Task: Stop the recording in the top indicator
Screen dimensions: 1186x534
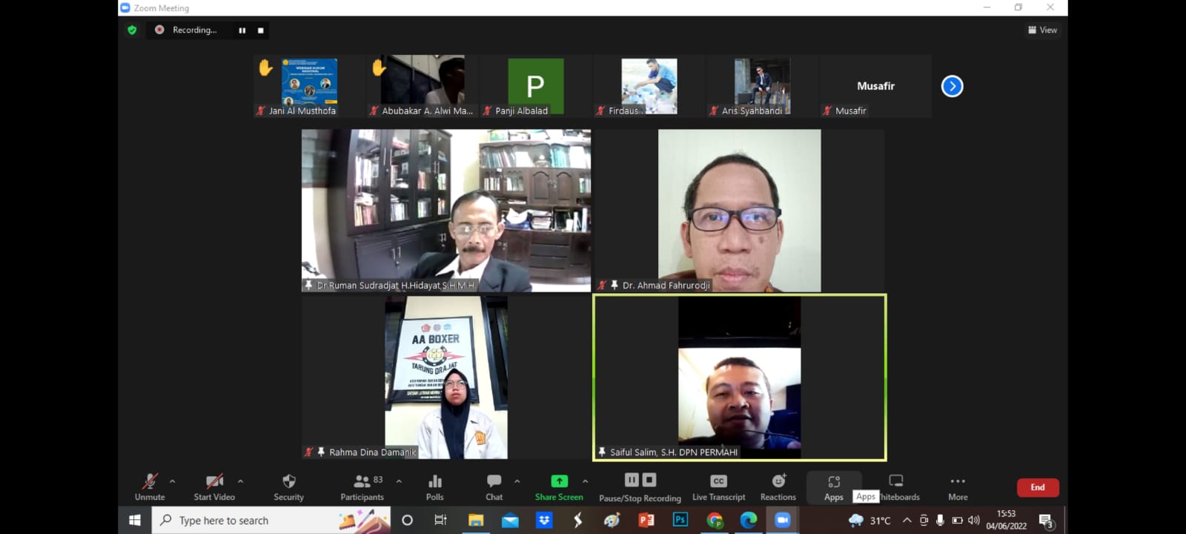Action: click(x=261, y=30)
